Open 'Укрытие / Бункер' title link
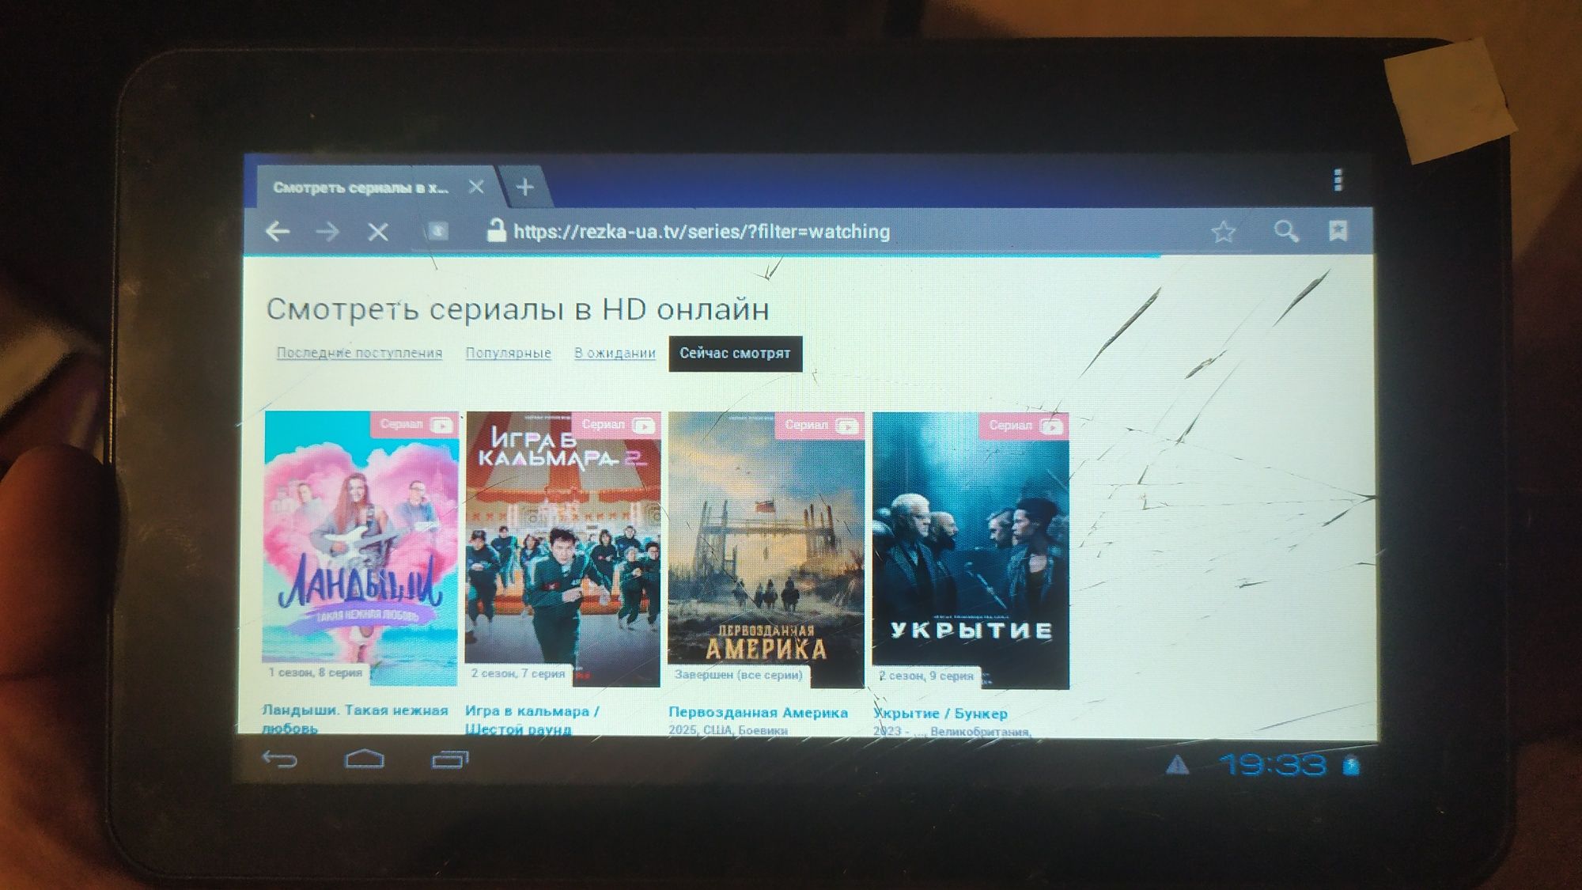Image resolution: width=1582 pixels, height=890 pixels. [x=940, y=714]
